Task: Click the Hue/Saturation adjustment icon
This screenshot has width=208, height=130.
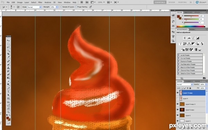Action: click(x=185, y=44)
